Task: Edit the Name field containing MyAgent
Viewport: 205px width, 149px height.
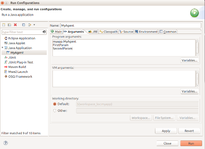Action: point(131,25)
